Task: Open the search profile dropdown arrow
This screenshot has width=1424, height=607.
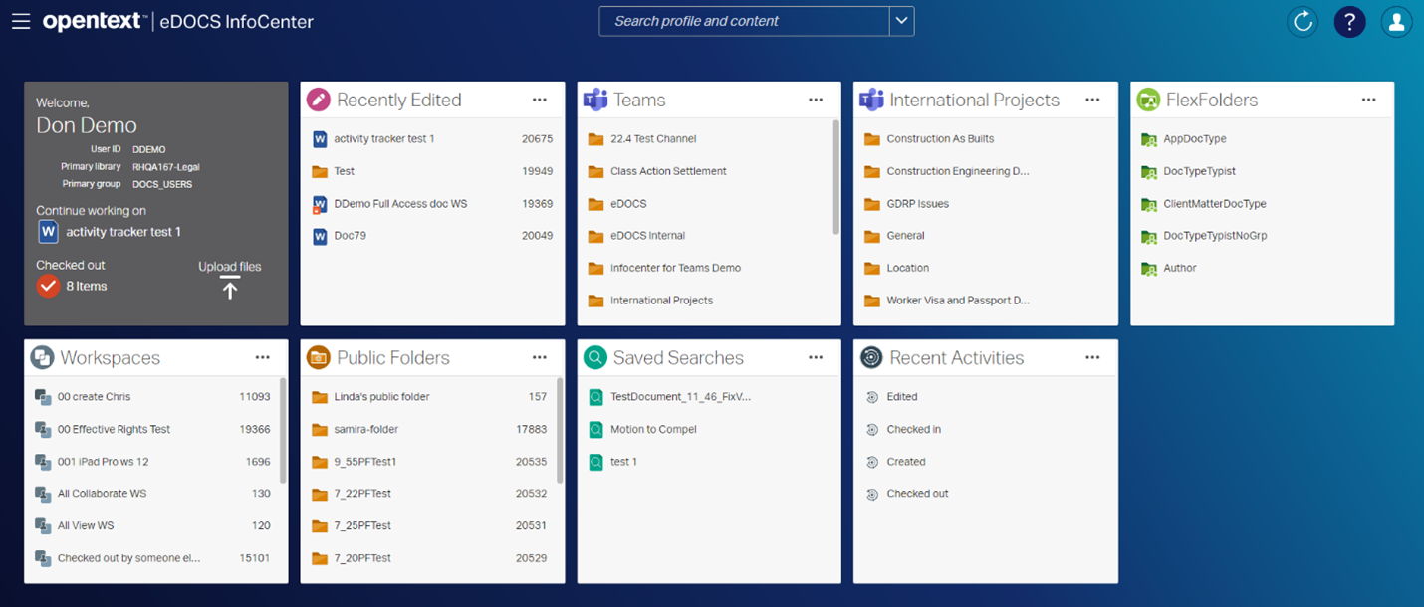Action: coord(901,21)
